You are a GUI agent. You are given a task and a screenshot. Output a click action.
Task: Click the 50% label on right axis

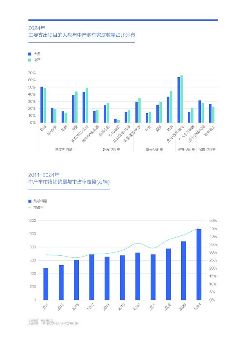(213, 221)
